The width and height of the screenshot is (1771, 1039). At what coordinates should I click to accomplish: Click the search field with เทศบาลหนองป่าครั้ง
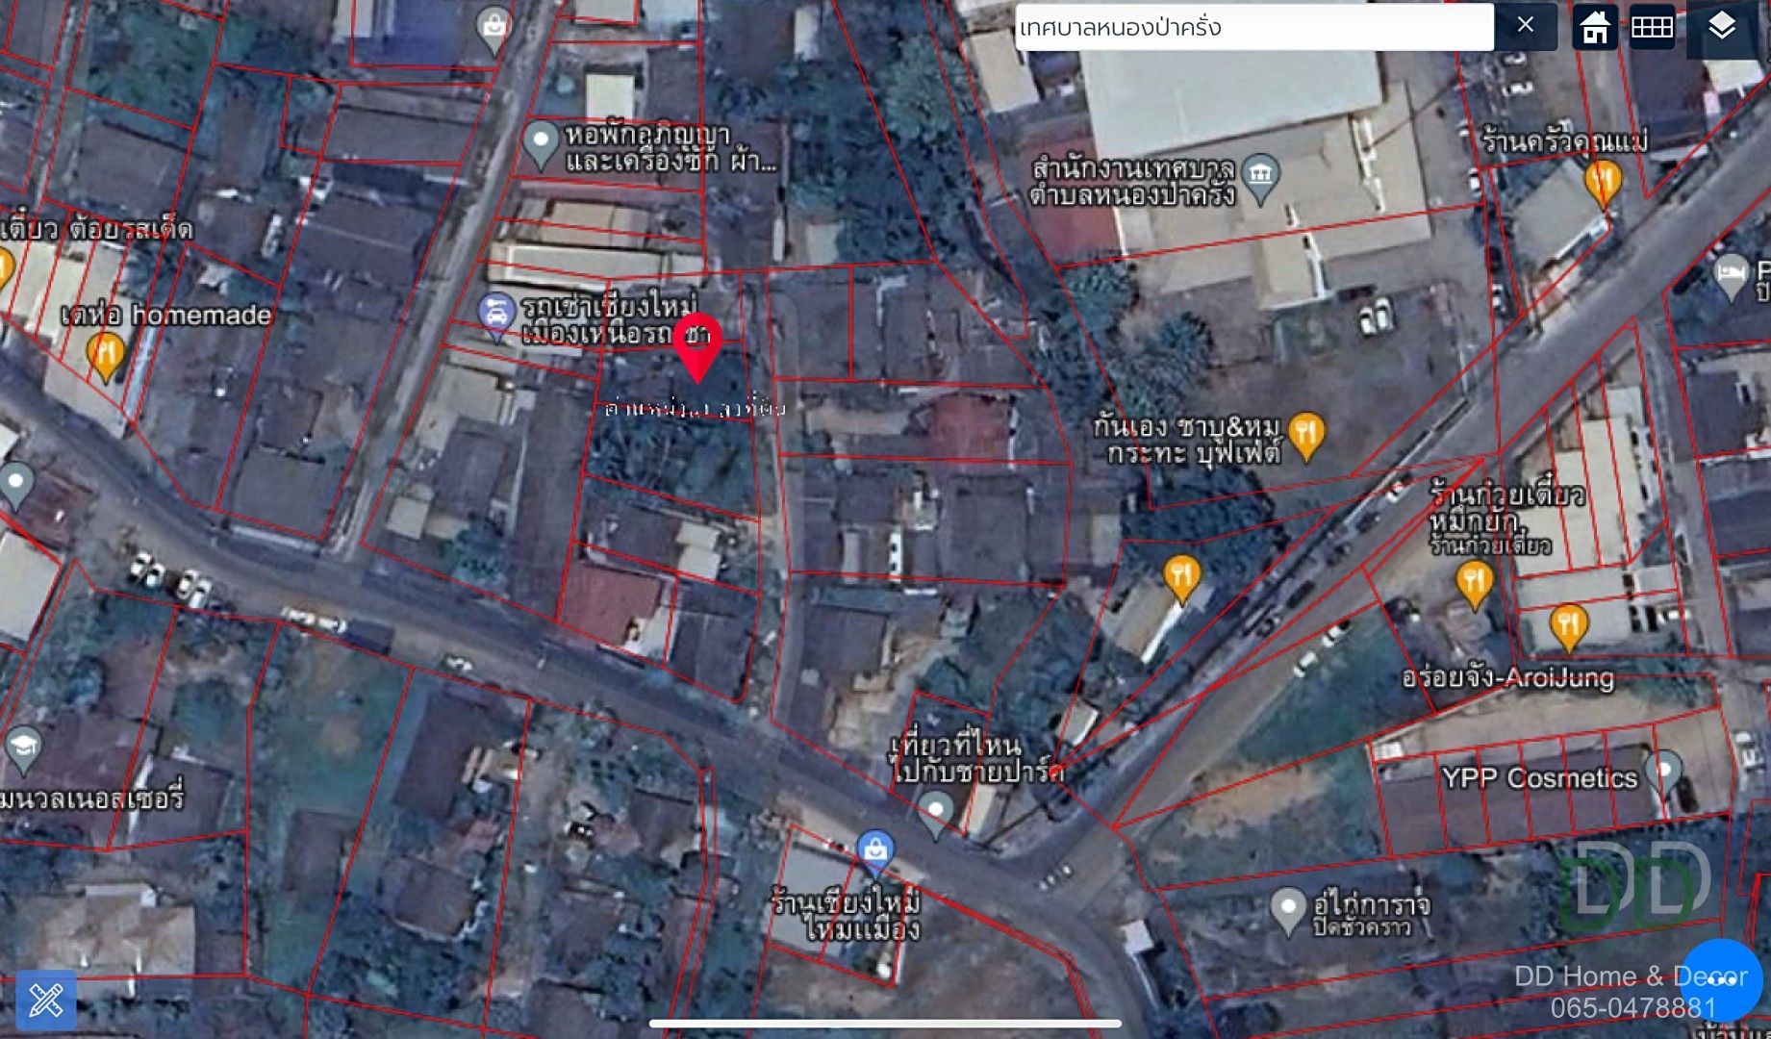coord(1253,27)
